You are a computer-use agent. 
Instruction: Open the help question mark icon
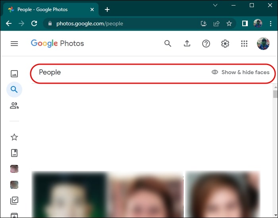(206, 44)
